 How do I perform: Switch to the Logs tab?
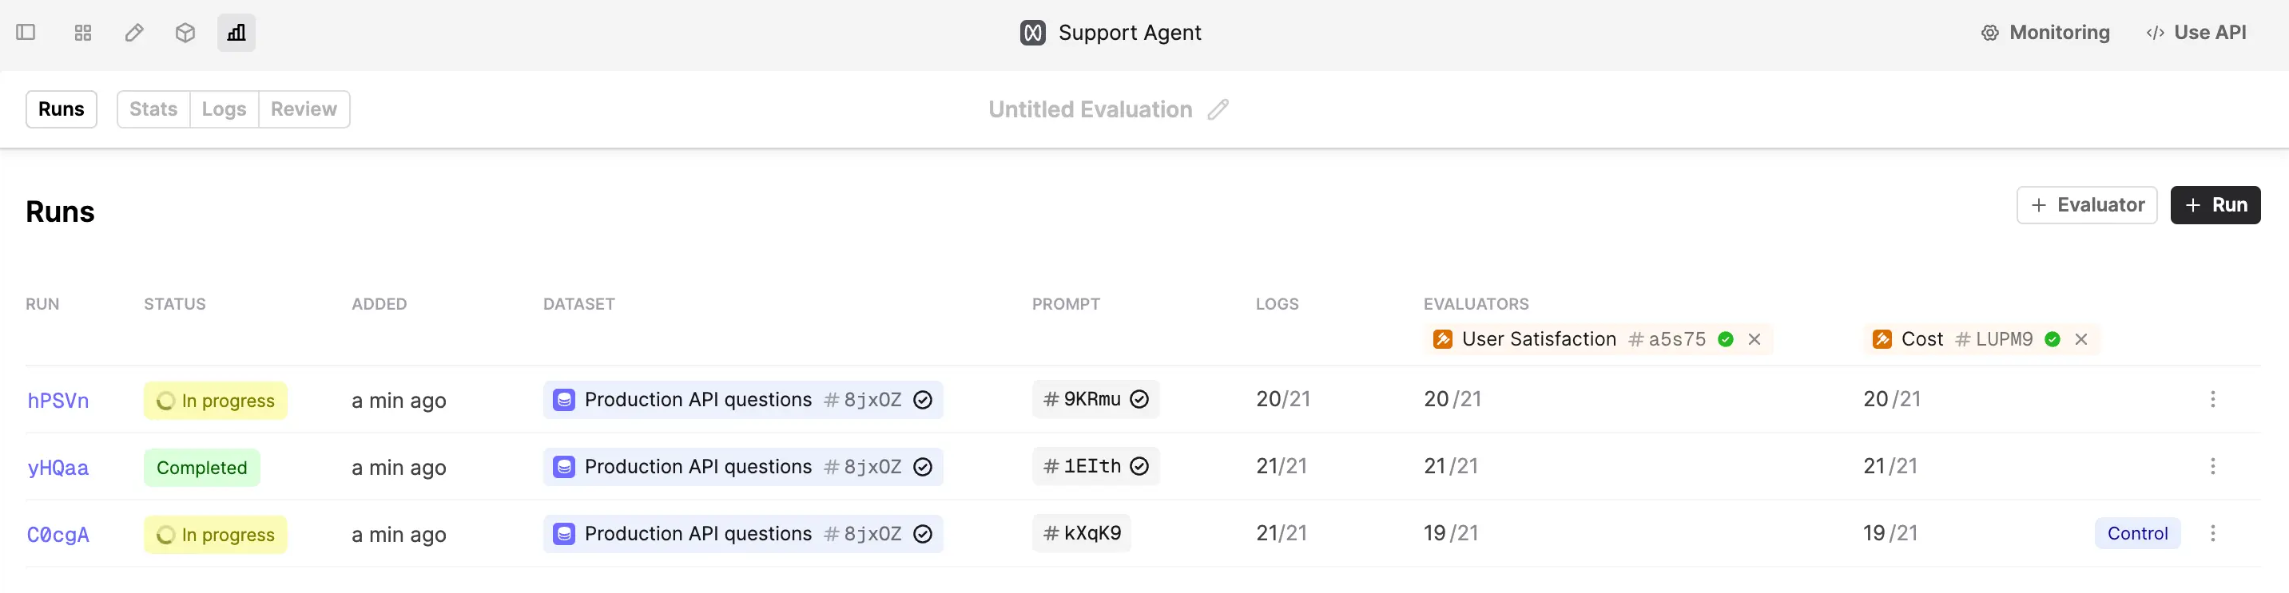tap(223, 109)
